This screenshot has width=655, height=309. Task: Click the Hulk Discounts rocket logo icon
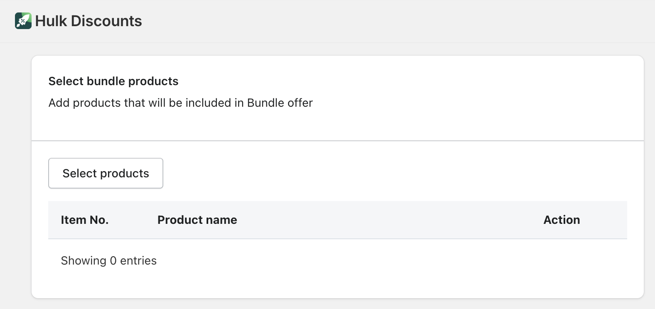pos(23,21)
